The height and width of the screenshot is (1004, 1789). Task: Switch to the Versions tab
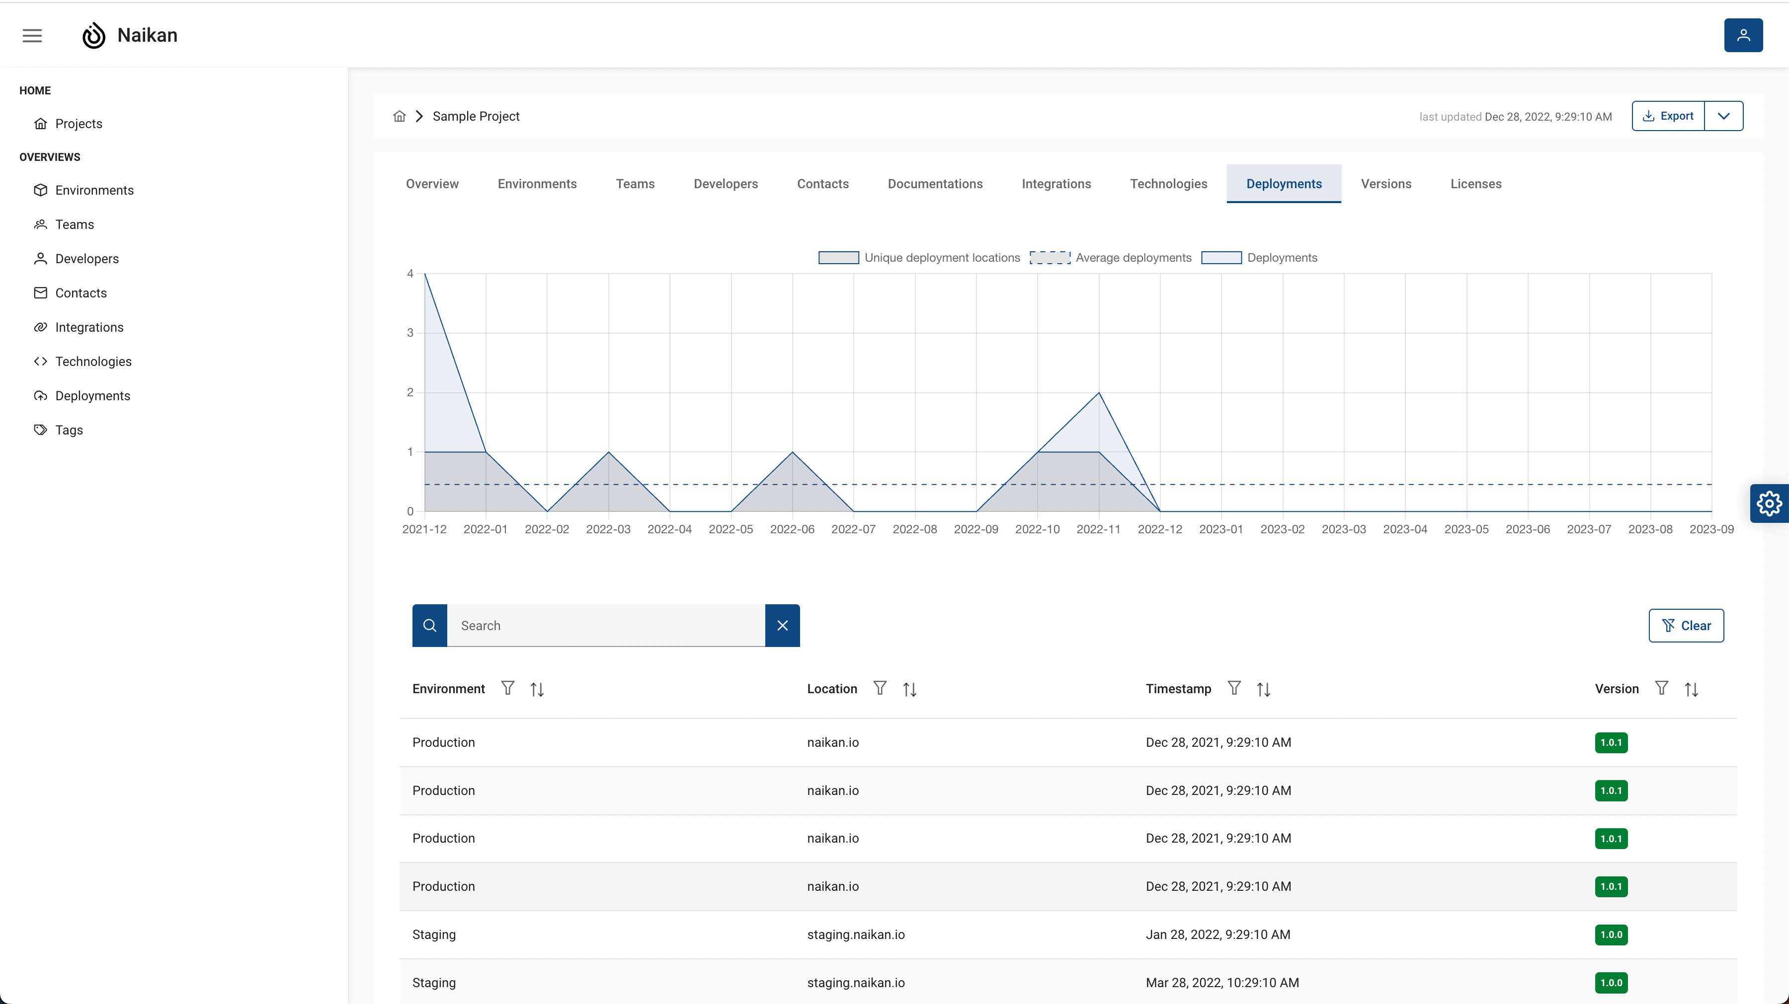pyautogui.click(x=1386, y=183)
